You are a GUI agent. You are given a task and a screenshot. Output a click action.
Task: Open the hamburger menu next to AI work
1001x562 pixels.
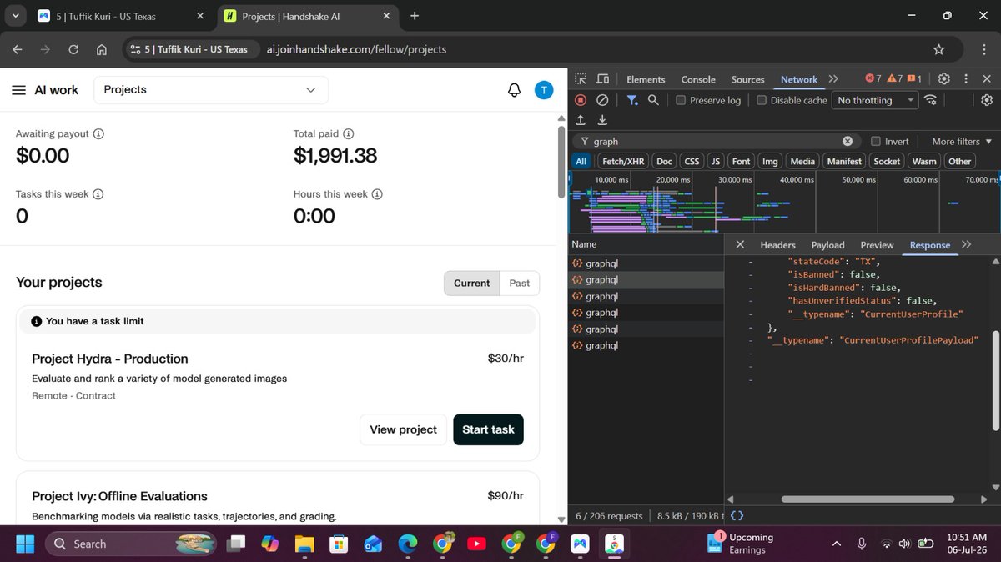click(x=18, y=90)
